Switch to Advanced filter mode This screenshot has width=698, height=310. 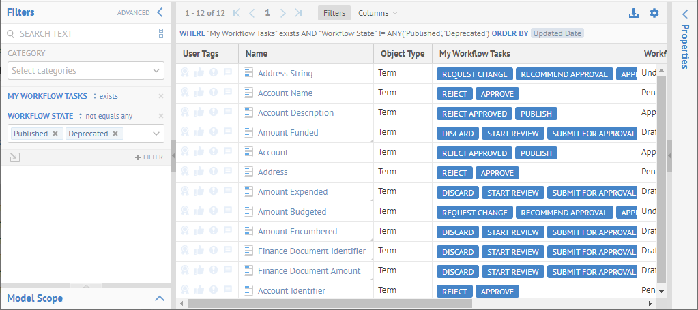click(133, 12)
